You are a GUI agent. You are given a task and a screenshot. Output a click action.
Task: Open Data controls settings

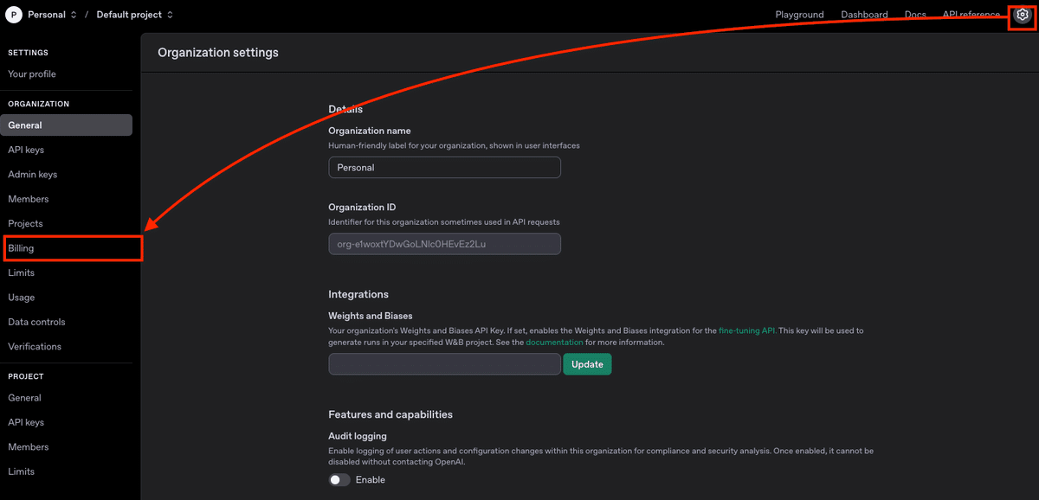(36, 322)
